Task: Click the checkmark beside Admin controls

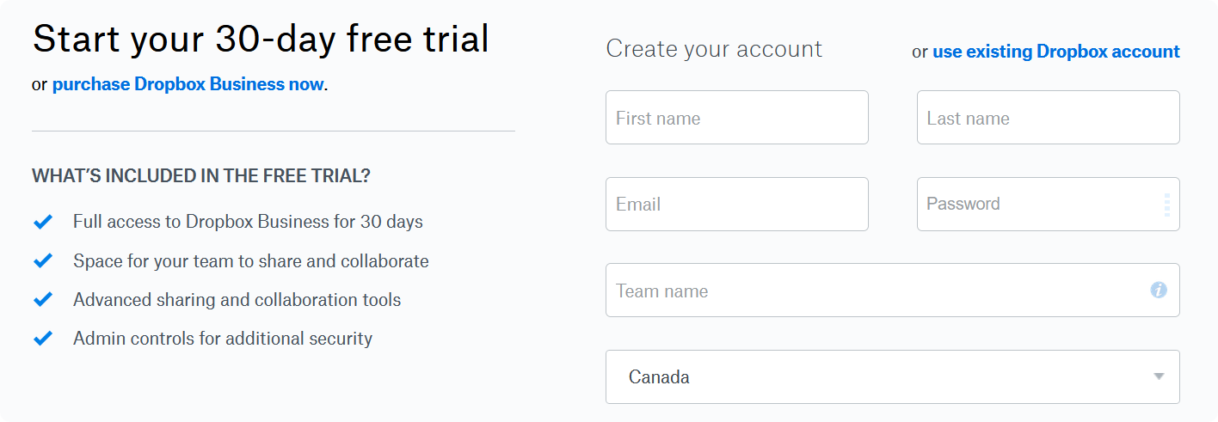Action: tap(43, 339)
